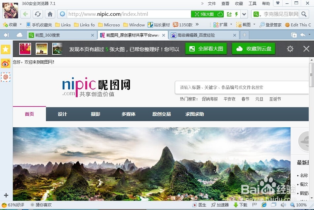Open the 查看 menu
314x210 pixels.
225,3
